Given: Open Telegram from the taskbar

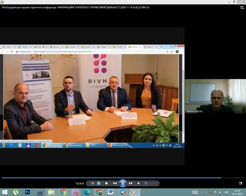Looking at the screenshot, I should click(x=123, y=192).
